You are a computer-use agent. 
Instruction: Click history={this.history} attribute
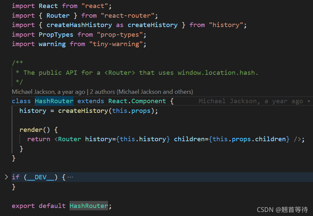[127, 139]
